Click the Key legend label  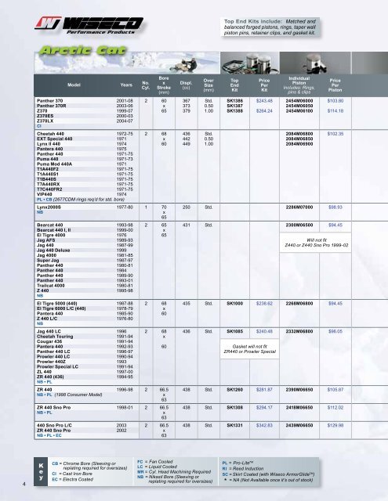41,471
